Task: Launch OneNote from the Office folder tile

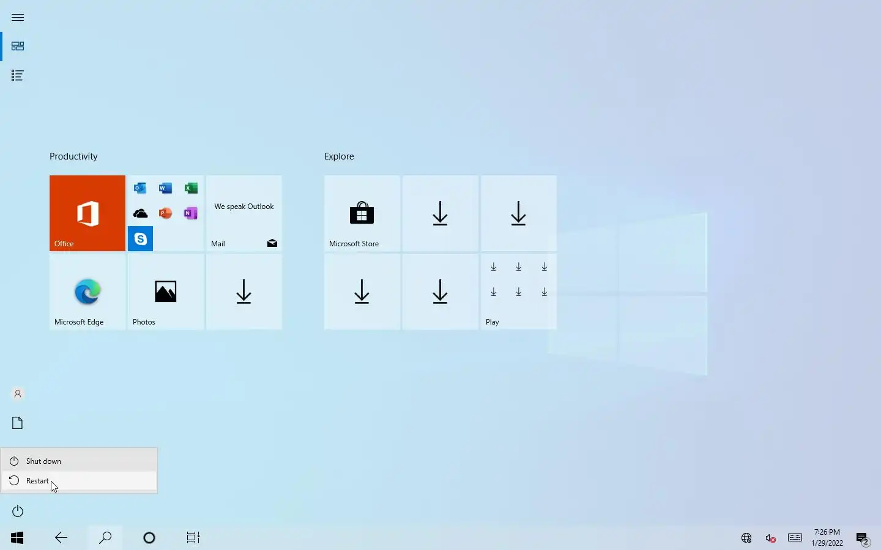Action: tap(191, 213)
